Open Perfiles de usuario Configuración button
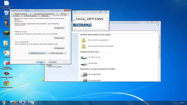Image resolution: width=187 pixels, height=105 pixels. tap(59, 38)
